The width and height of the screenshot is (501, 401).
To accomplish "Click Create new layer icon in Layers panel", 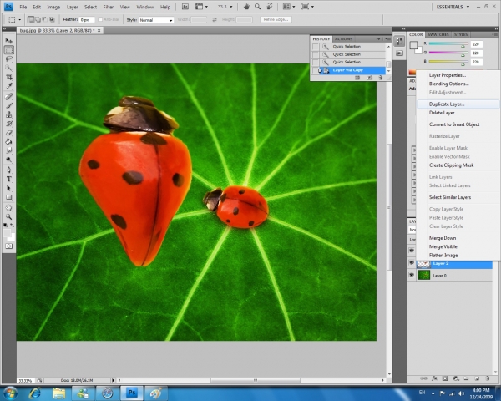I will click(x=477, y=378).
